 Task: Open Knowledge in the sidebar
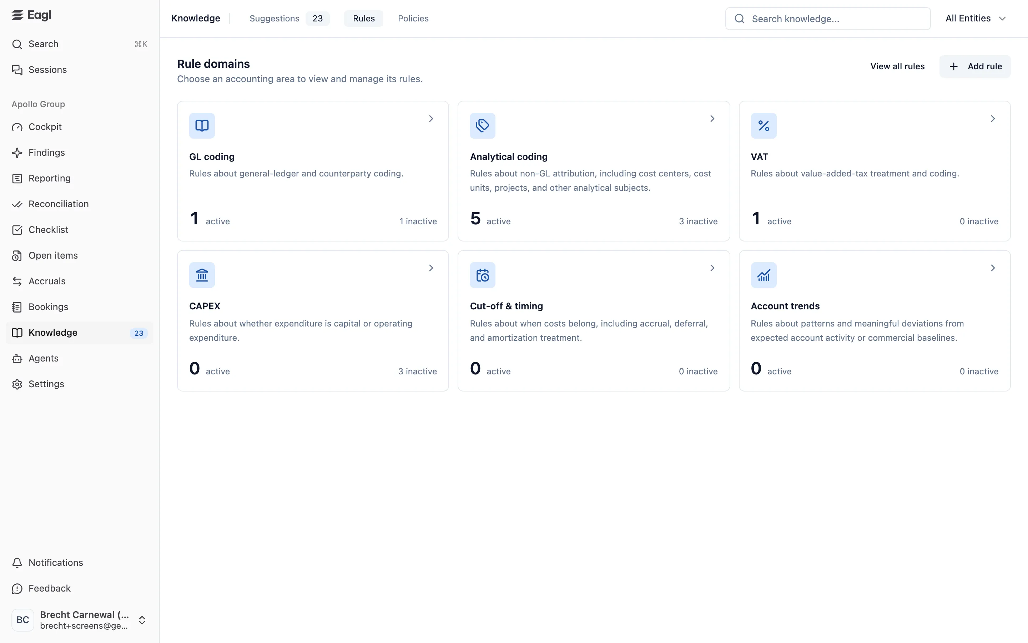tap(80, 333)
